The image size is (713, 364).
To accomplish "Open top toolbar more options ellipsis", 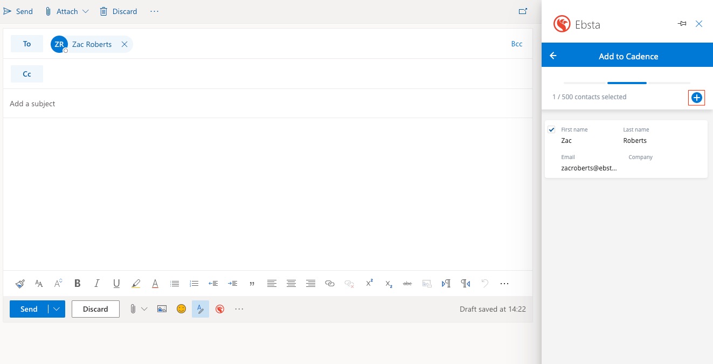I will pyautogui.click(x=155, y=11).
